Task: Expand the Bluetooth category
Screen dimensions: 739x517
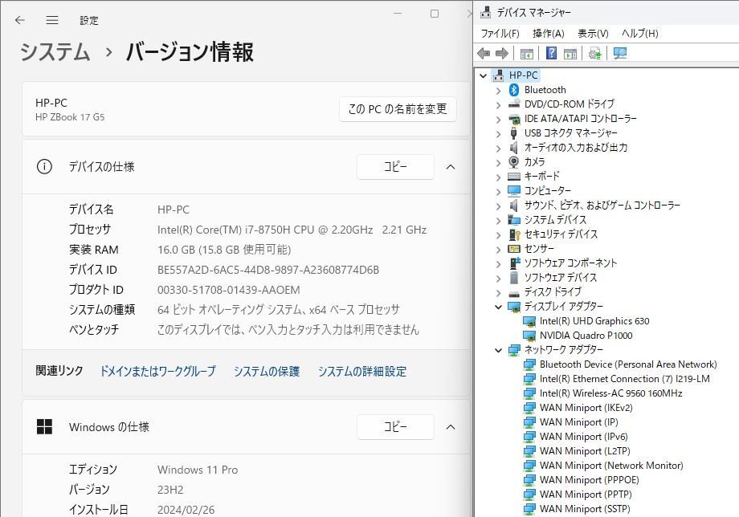Action: click(x=499, y=90)
